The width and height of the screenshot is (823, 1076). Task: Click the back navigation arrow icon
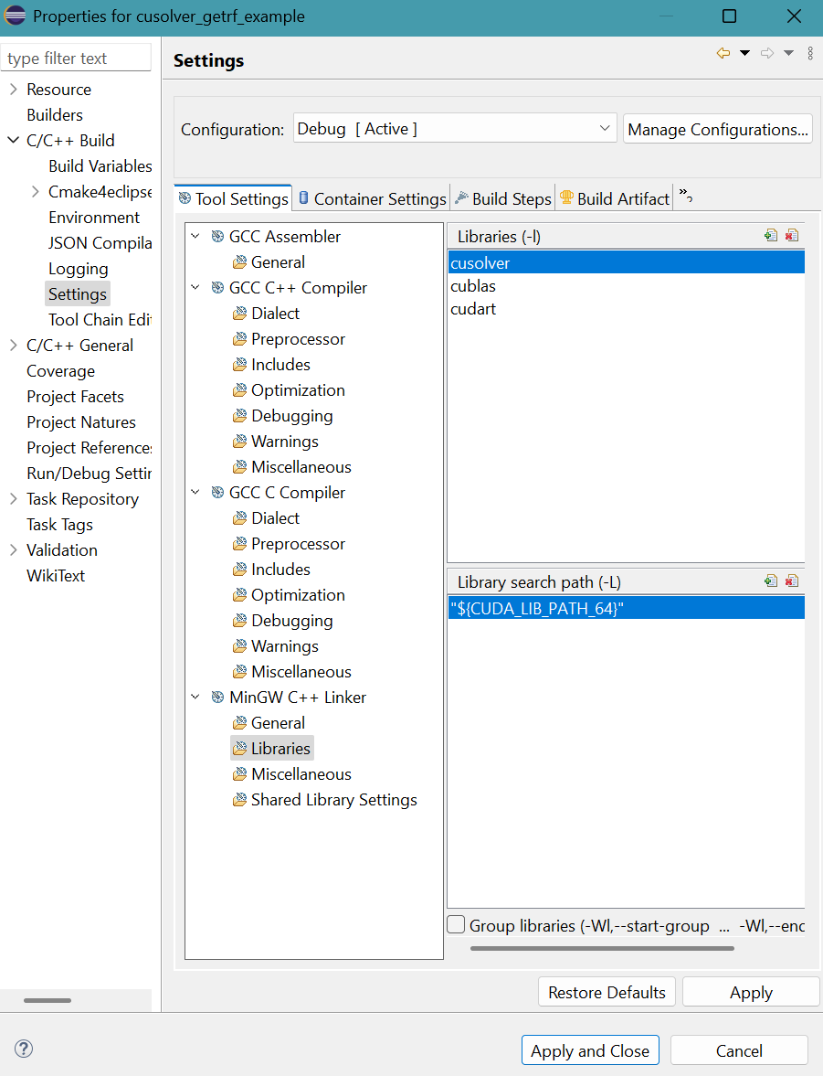(723, 54)
